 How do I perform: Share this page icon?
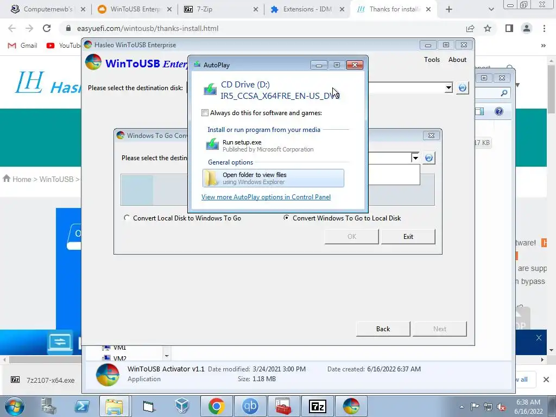(x=470, y=28)
